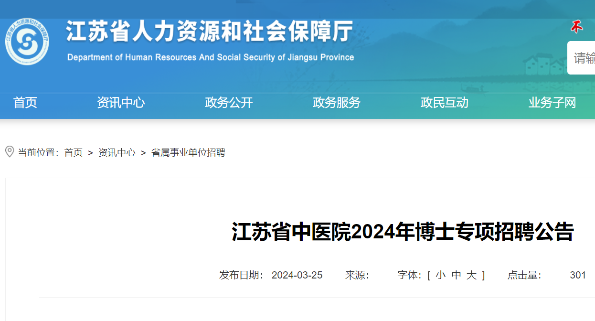Click the 当前位置 label

tap(38, 153)
